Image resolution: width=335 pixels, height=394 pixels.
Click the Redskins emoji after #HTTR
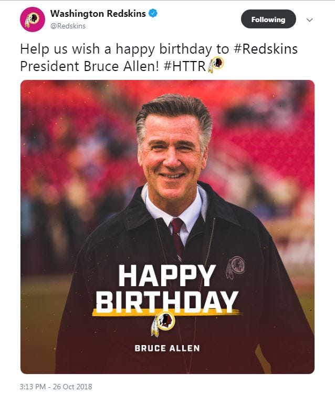(x=216, y=64)
